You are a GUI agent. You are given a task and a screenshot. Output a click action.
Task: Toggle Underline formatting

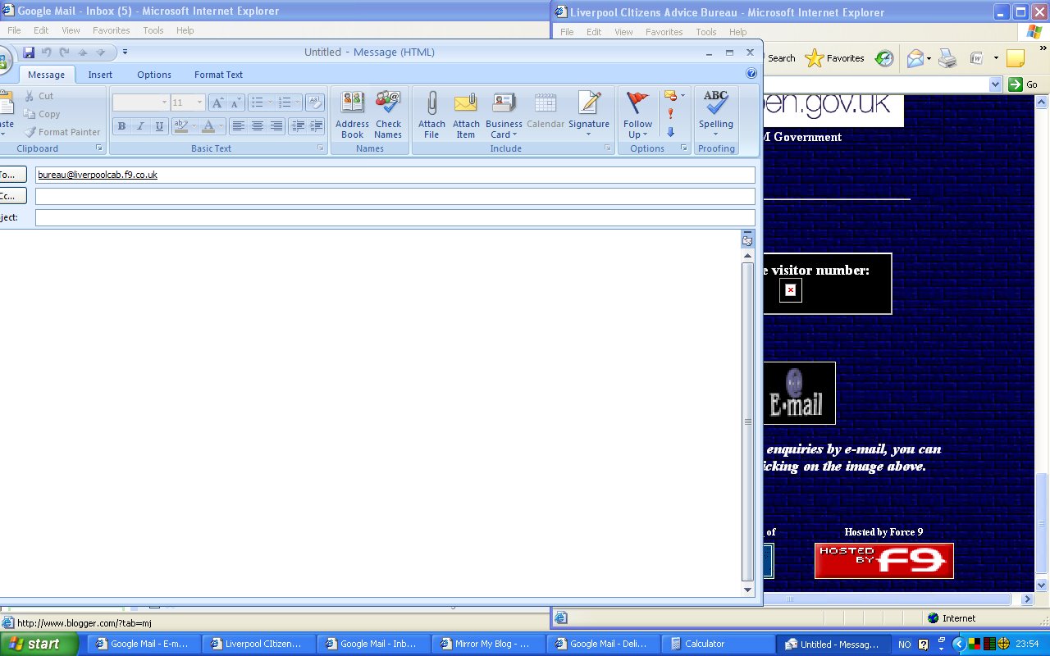[x=159, y=126]
